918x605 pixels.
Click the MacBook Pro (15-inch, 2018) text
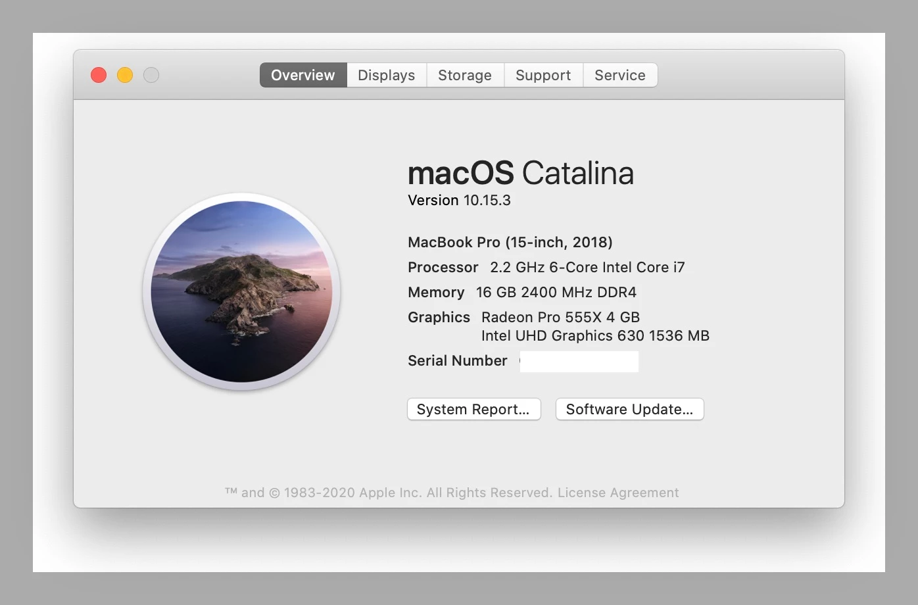tap(510, 242)
